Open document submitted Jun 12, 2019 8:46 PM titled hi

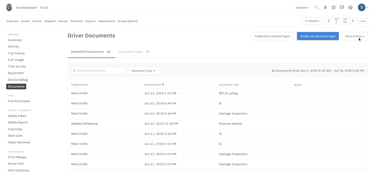pyautogui.click(x=217, y=103)
